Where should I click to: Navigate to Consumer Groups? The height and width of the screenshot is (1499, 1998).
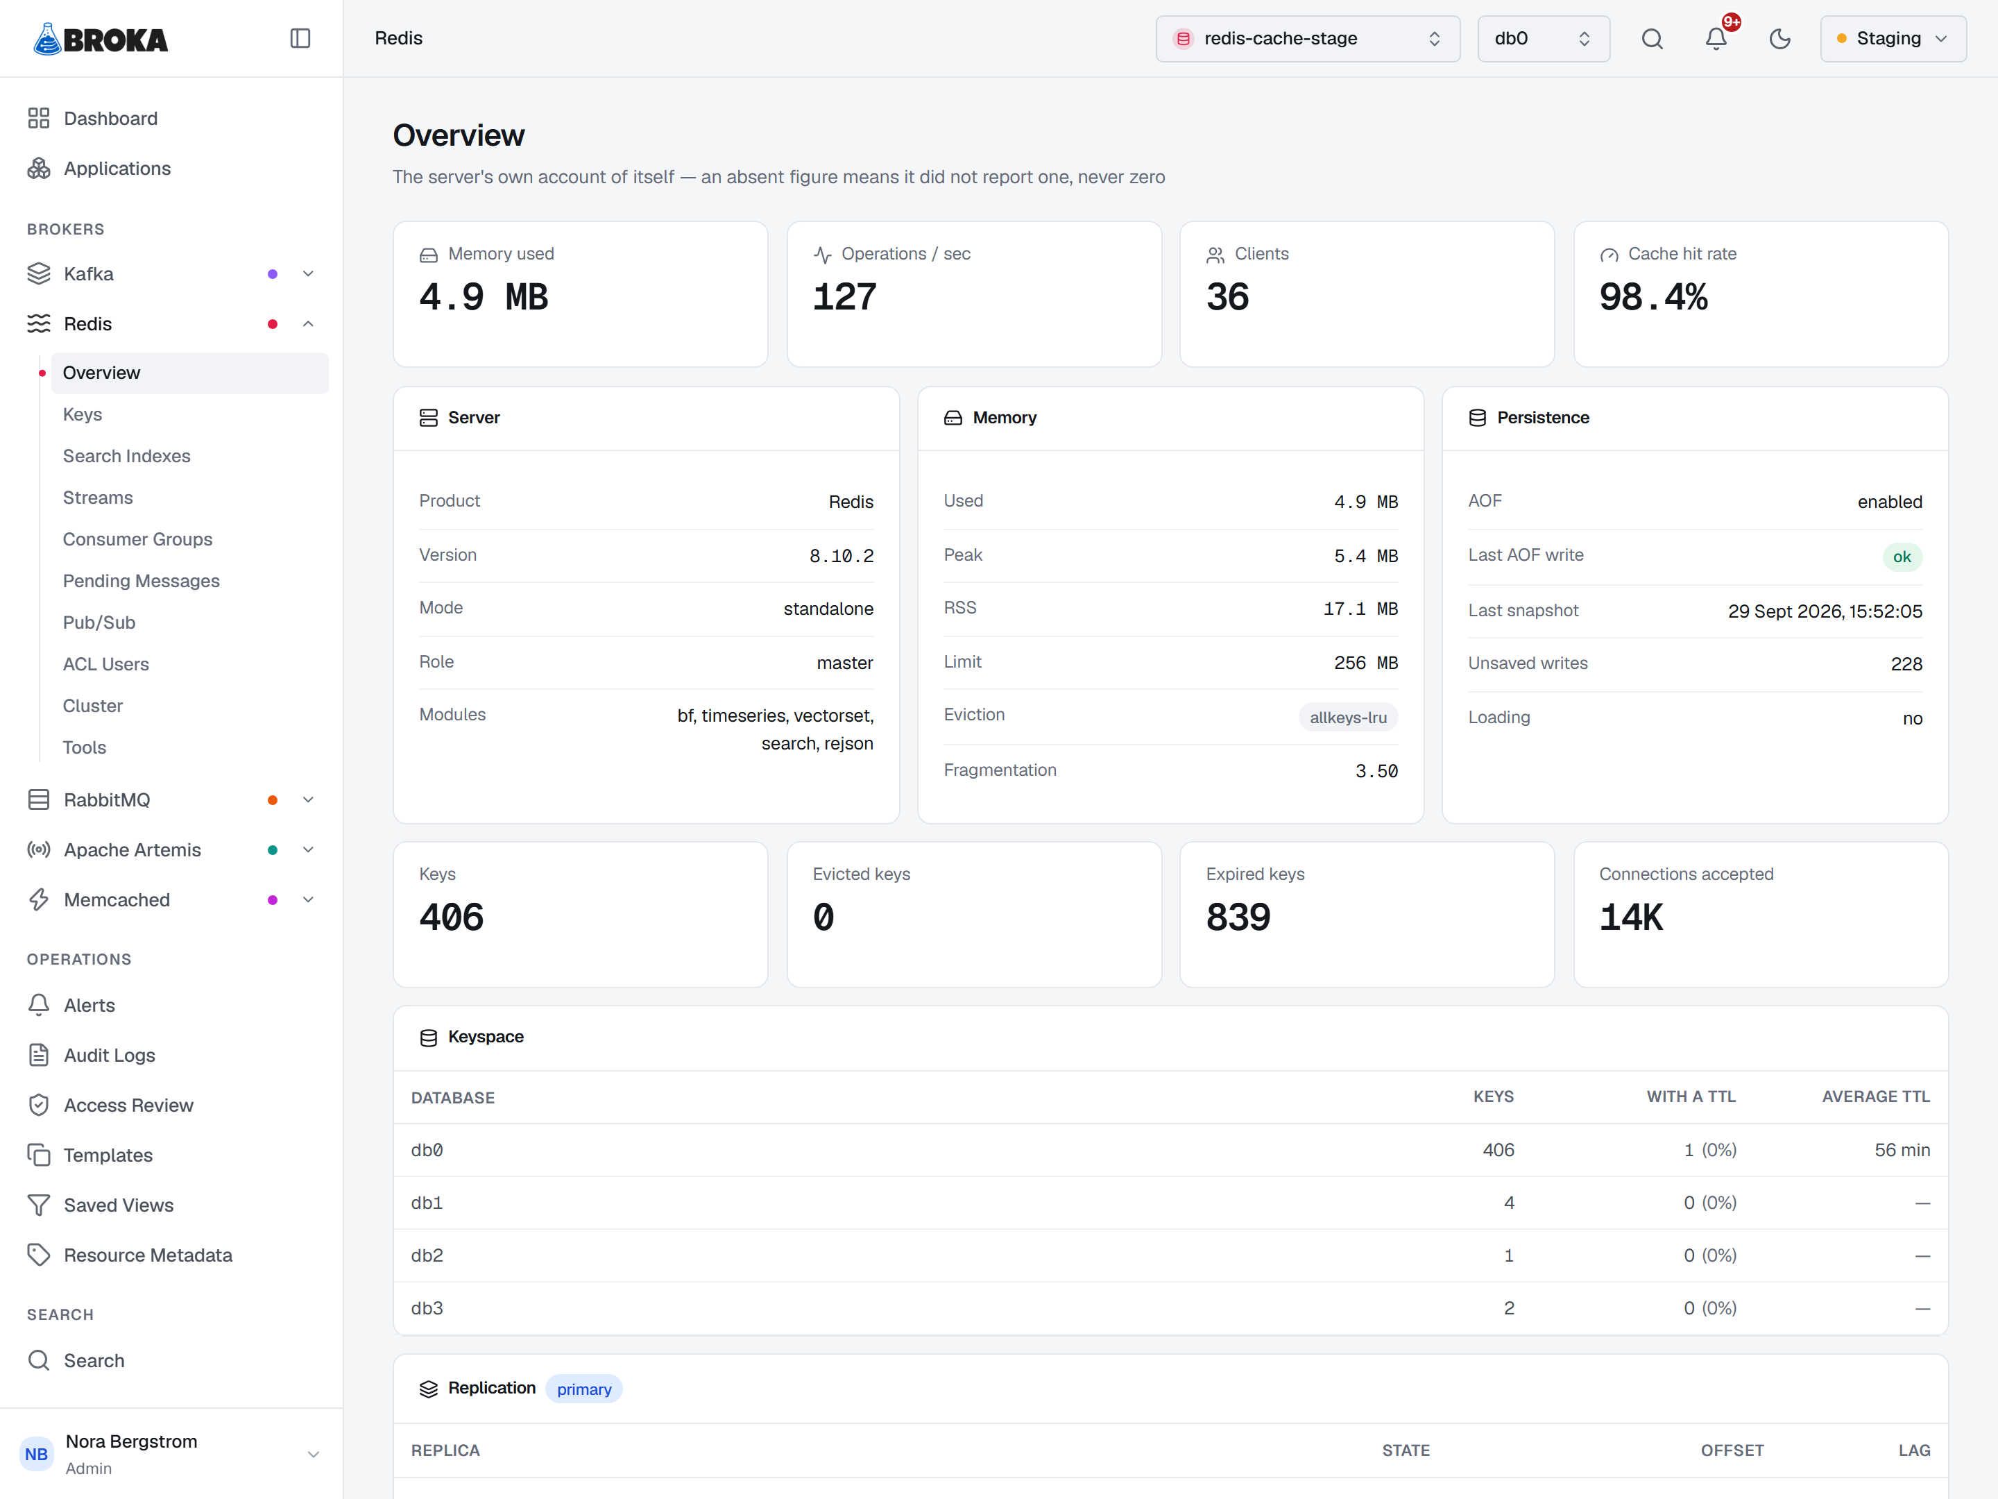pyautogui.click(x=189, y=539)
